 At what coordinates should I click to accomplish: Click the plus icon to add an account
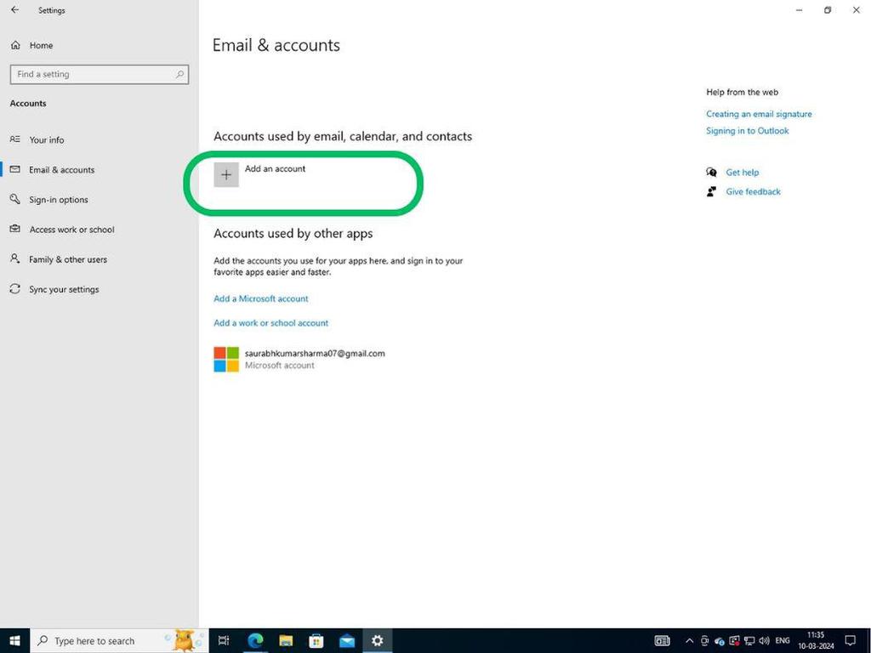tap(226, 175)
